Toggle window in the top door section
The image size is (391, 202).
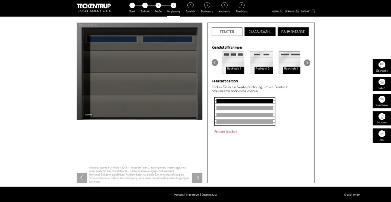click(244, 101)
